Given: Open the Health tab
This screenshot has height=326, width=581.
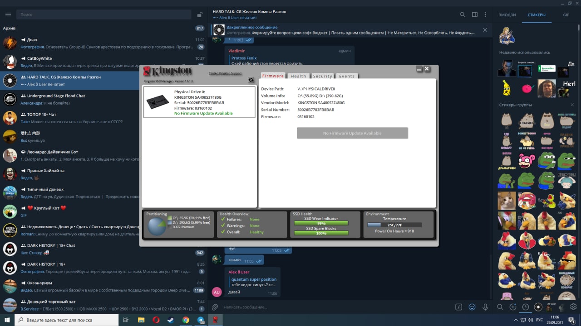Looking at the screenshot, I should pyautogui.click(x=299, y=76).
